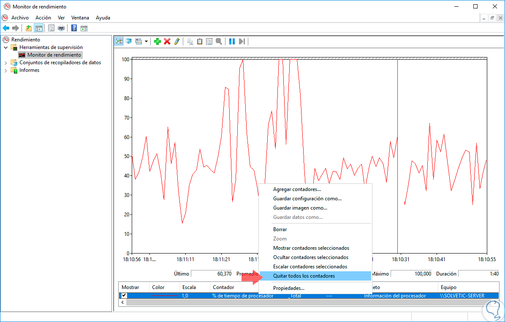
Task: Click Quitar todos los contadores
Action: click(x=315, y=276)
